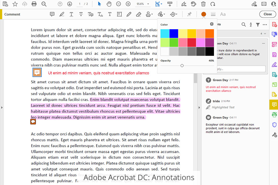278x185 pixels.
Task: Open the Protect shield tool in sidebar
Action: 274,125
